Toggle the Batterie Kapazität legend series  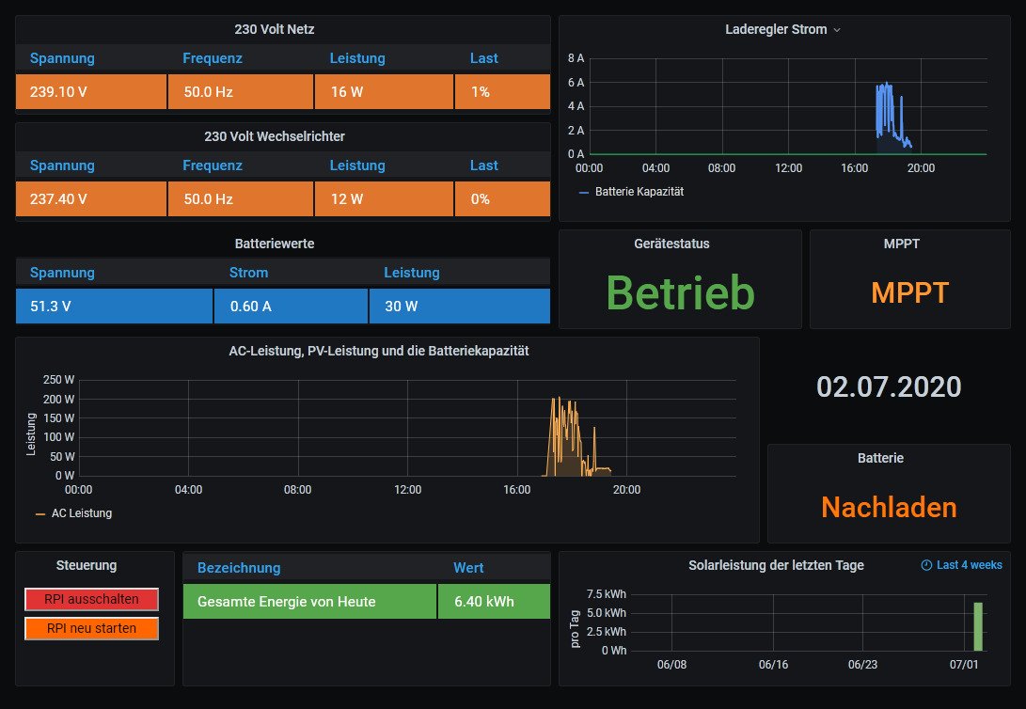(639, 191)
